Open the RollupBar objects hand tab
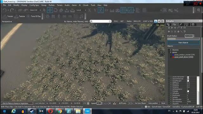 click(169, 24)
